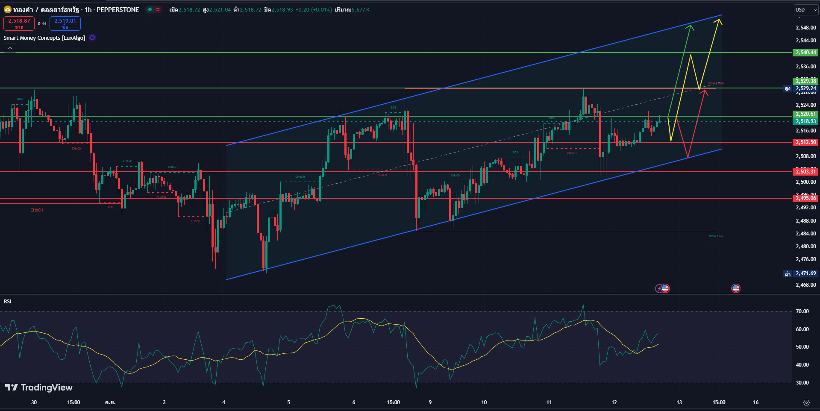The image size is (820, 411).
Task: Click the RSI indicator label
Action: tap(8, 301)
